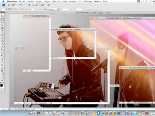Select the Type tool
The image size is (155, 116).
click(2, 62)
